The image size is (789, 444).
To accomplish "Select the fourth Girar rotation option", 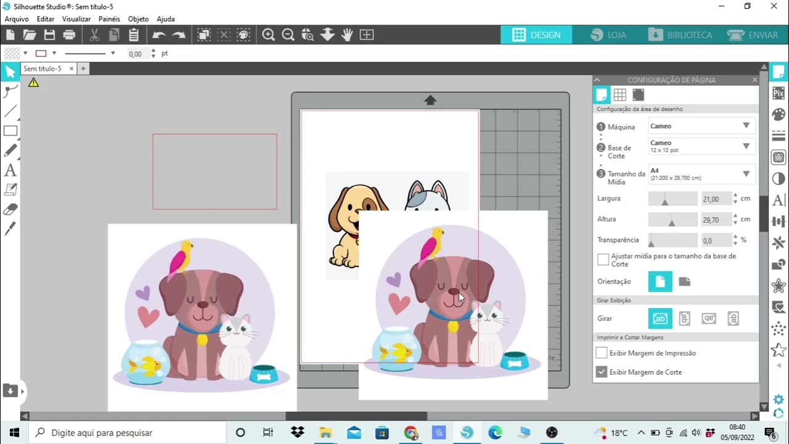I will pyautogui.click(x=733, y=319).
